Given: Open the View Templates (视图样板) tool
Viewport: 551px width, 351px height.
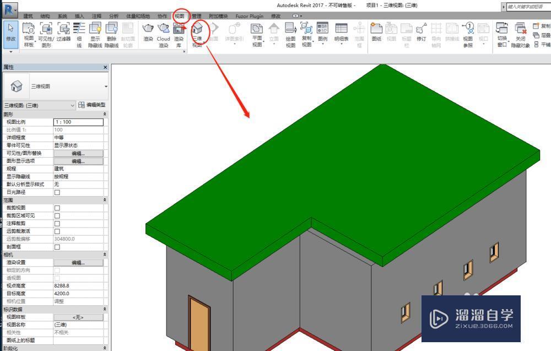Looking at the screenshot, I should pos(29,33).
